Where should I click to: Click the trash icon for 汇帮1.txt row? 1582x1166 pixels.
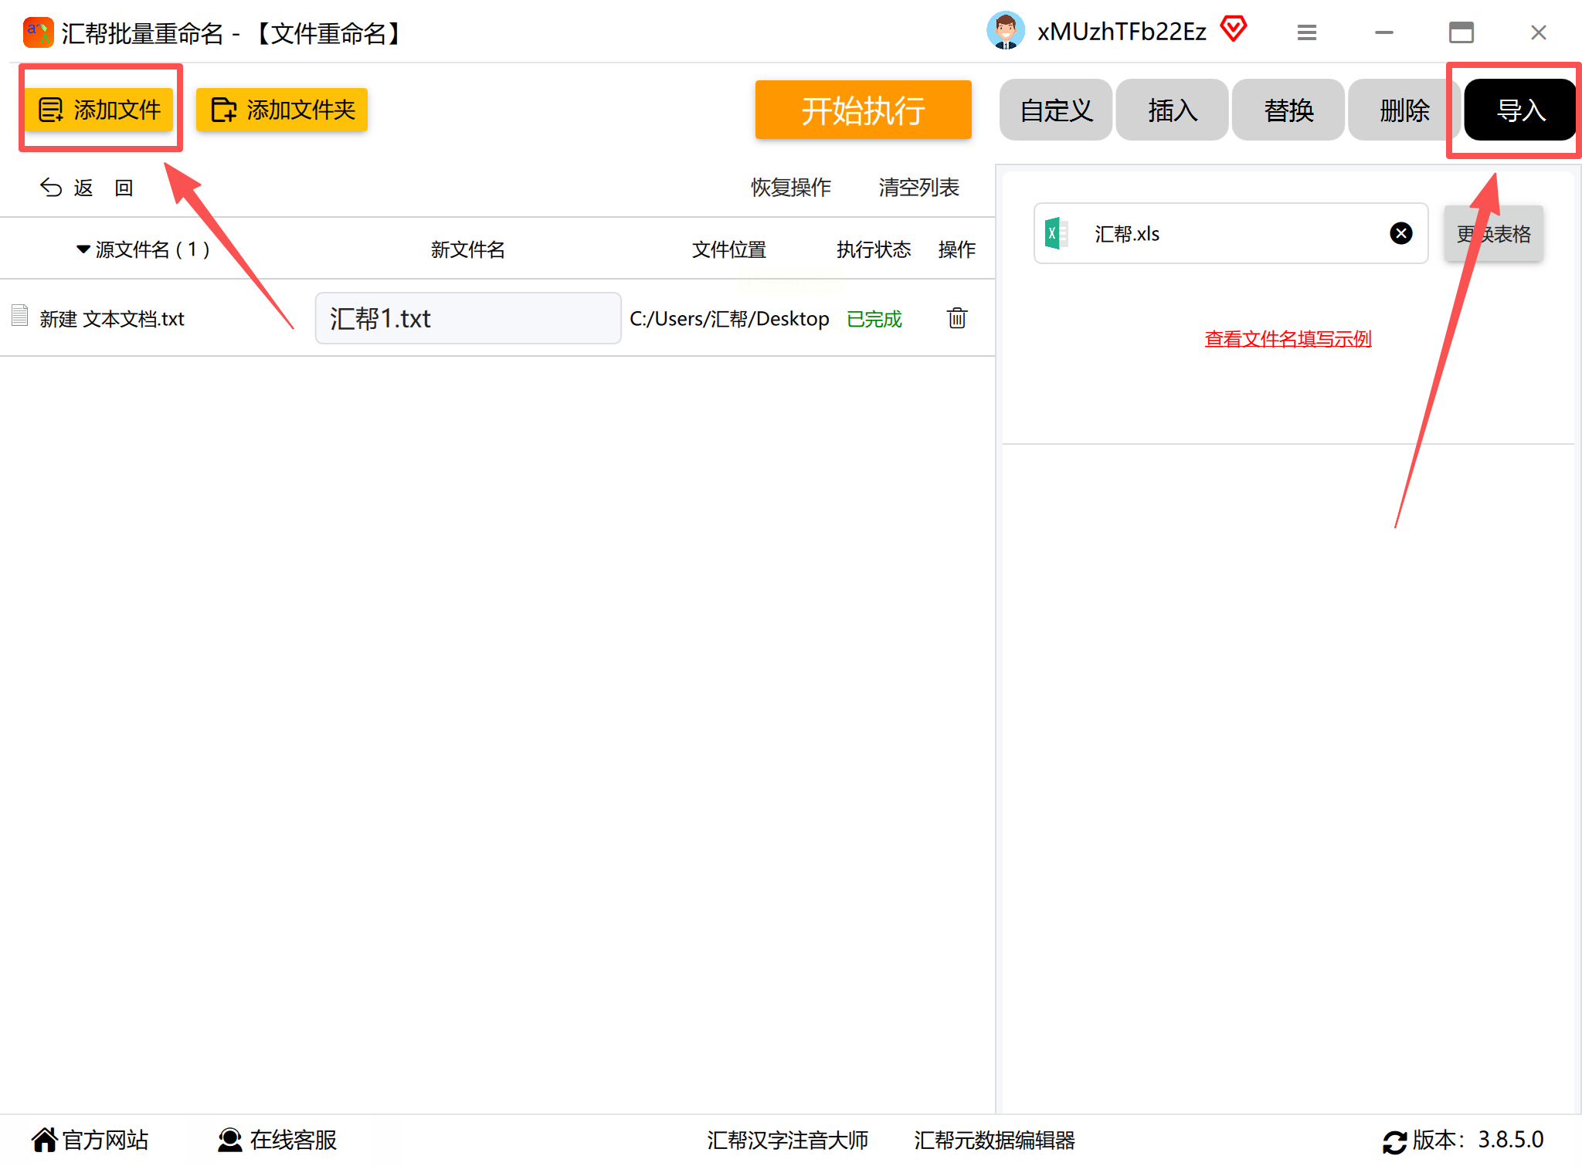[956, 318]
